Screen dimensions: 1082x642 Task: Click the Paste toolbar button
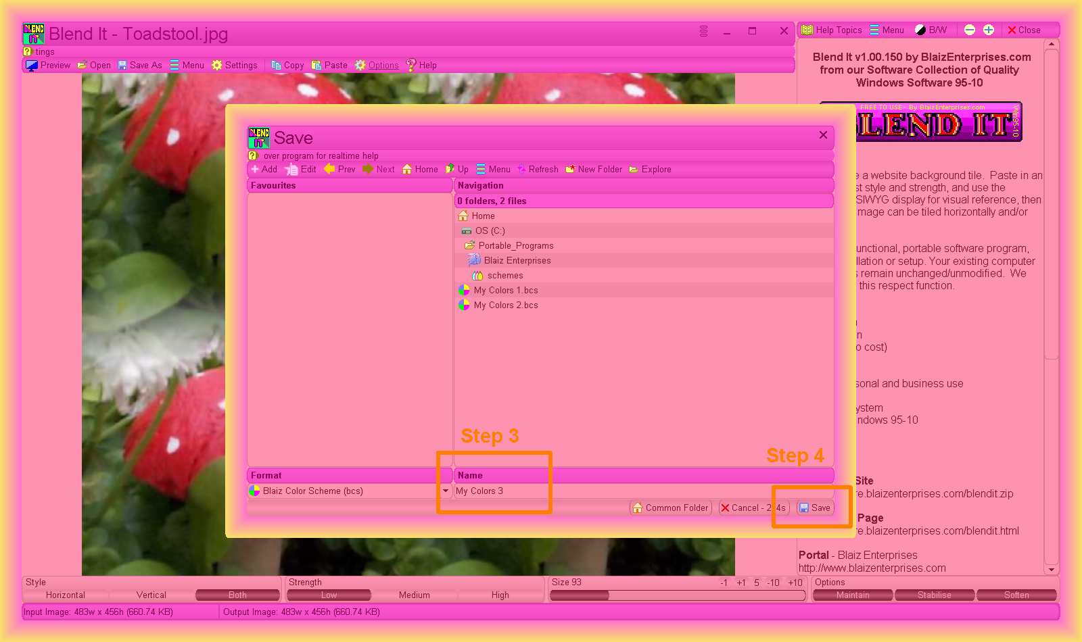[x=329, y=66]
